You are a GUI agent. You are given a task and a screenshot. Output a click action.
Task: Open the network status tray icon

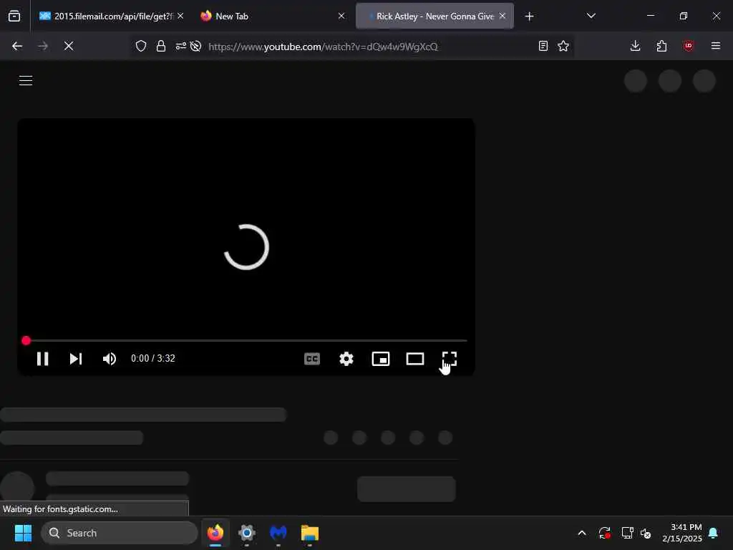[627, 533]
